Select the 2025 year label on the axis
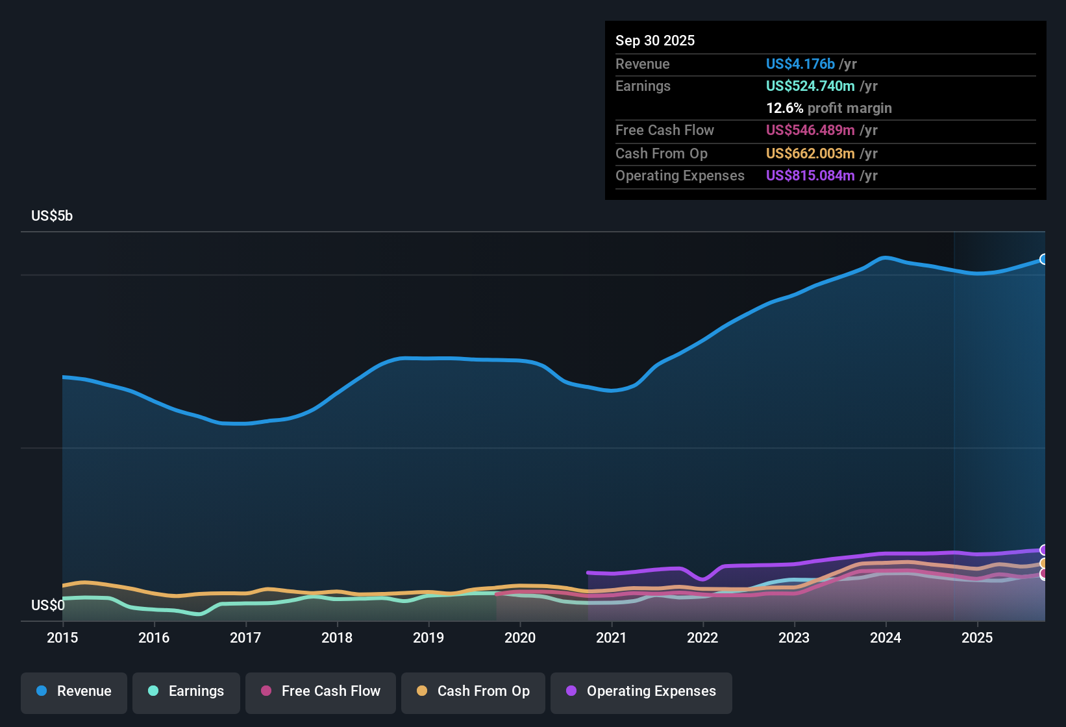Screen dimensions: 1066x727 point(978,638)
